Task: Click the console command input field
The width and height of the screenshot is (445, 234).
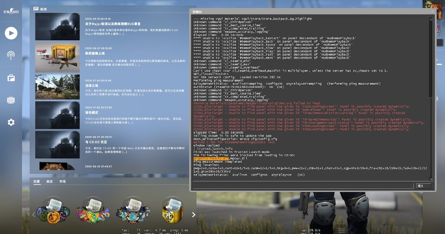Action: [303, 186]
